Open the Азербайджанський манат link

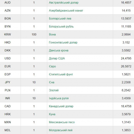[66, 11]
